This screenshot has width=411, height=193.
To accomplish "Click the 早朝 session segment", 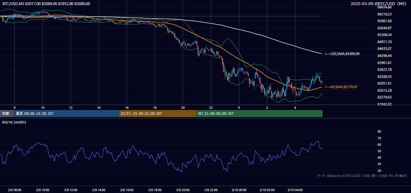I will [x=7, y=114].
